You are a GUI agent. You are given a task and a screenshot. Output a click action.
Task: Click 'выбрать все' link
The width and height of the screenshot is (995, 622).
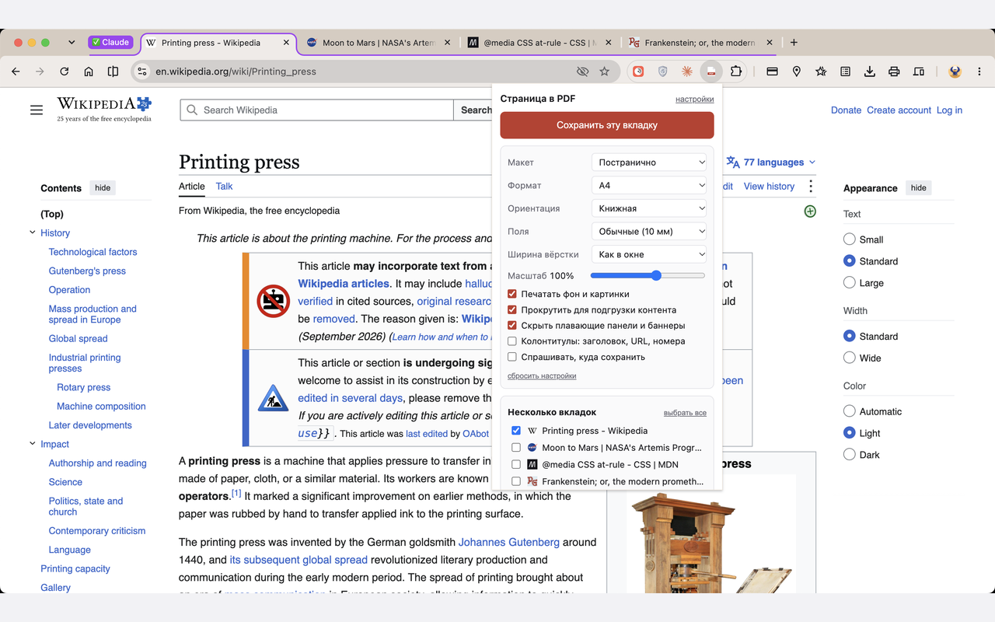pos(685,413)
